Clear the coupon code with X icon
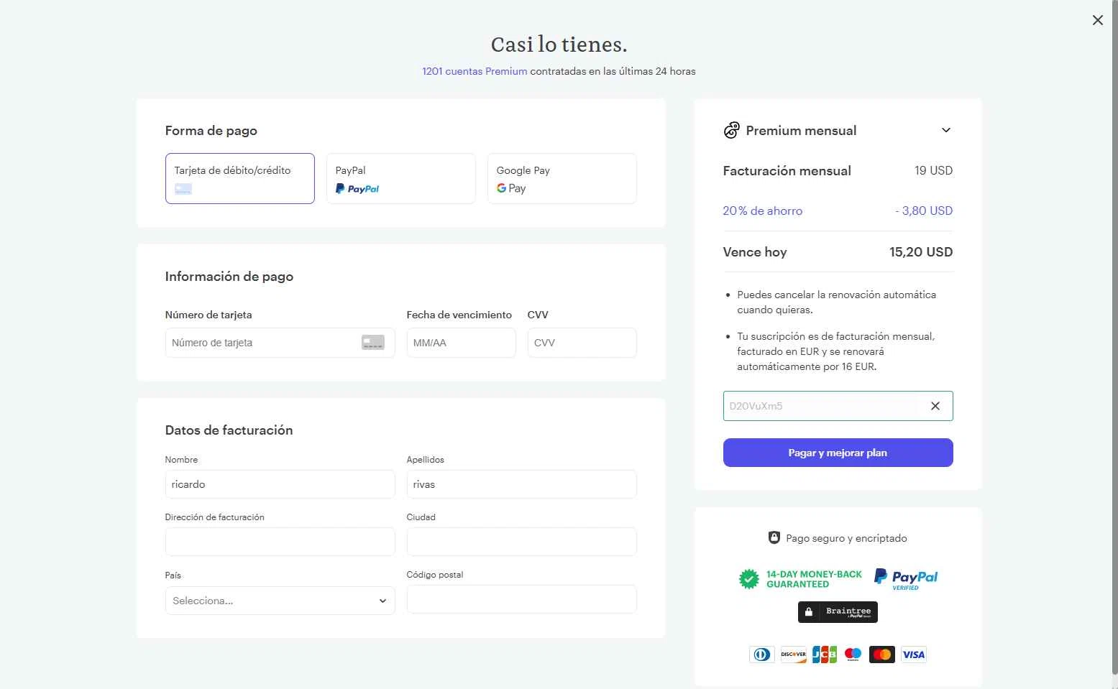Screen dimensions: 1118x689 (935, 406)
